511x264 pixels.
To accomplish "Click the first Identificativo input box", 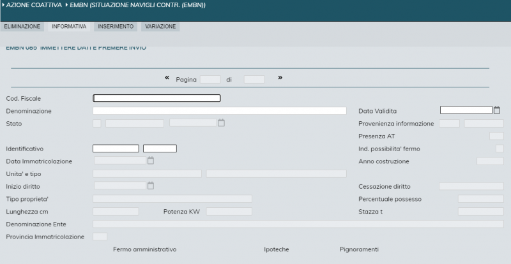I will [116, 149].
